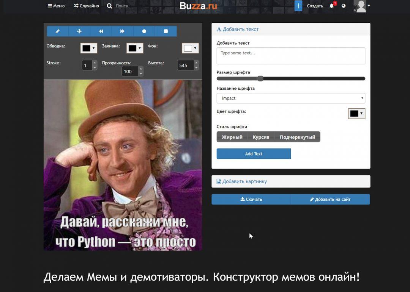Viewport: 410px width, 292px height.
Task: Open the Impact font name dropdown
Action: point(290,98)
